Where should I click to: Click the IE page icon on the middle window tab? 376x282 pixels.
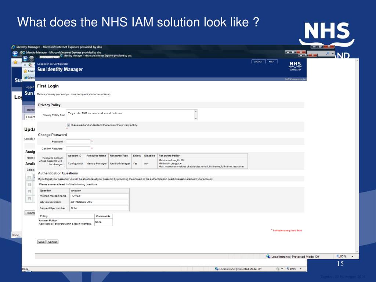coord(26,77)
